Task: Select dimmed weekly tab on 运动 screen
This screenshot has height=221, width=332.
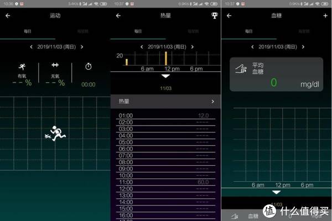Action: coord(83,31)
